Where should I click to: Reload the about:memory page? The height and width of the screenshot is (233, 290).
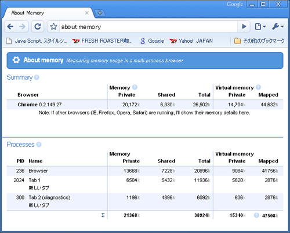[x=38, y=27]
